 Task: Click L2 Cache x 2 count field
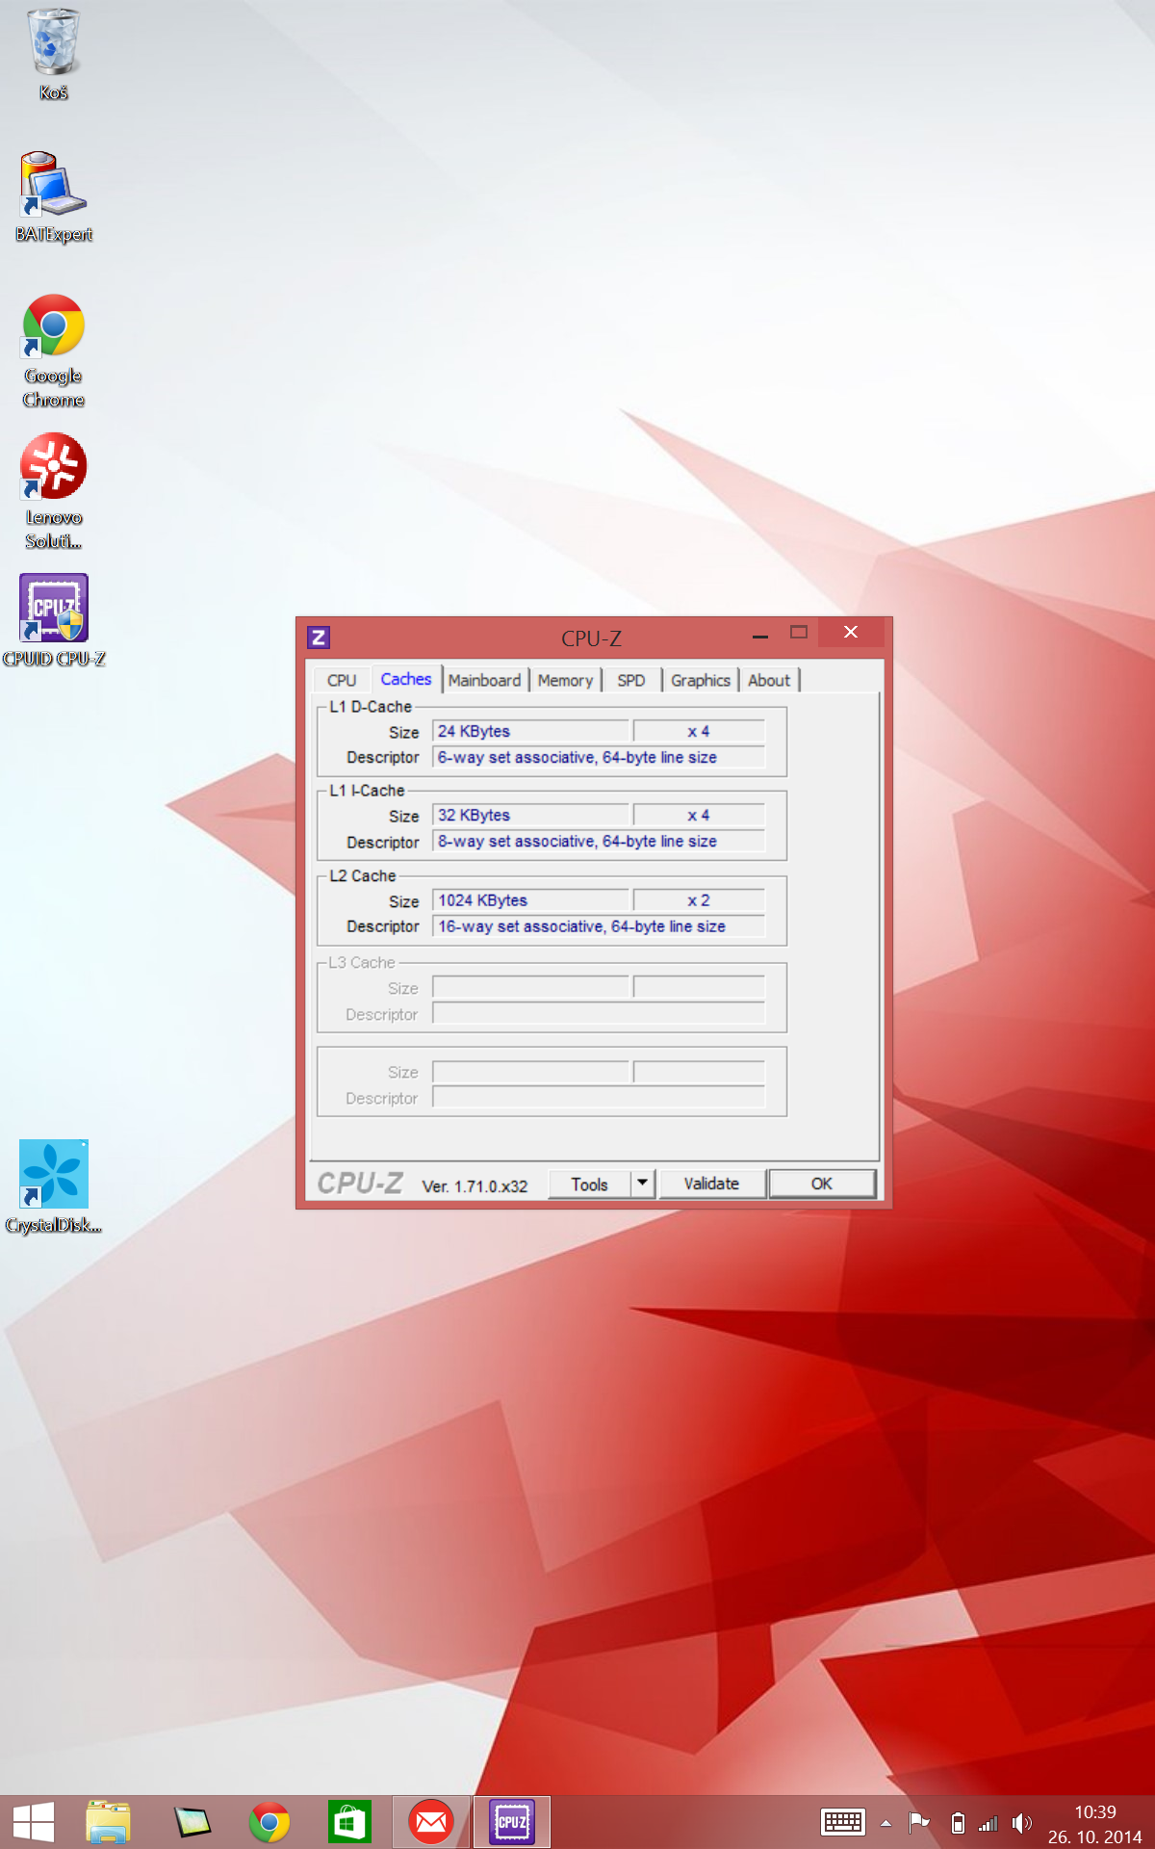coord(699,900)
